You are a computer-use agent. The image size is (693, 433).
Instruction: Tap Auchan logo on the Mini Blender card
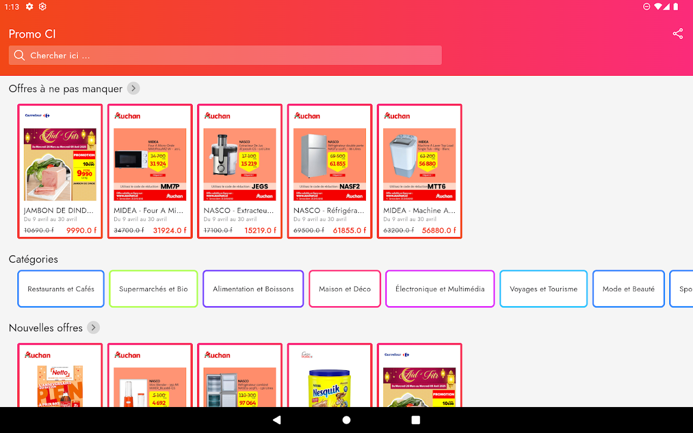click(x=127, y=355)
